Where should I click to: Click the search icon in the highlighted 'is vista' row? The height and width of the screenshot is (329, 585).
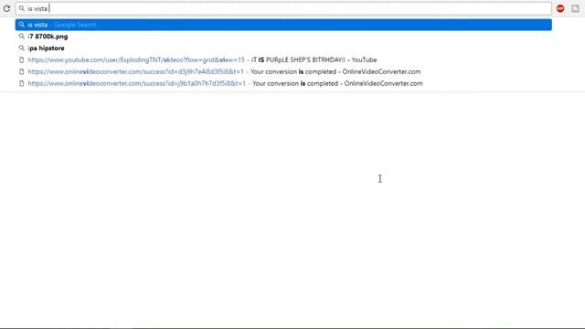[x=22, y=25]
